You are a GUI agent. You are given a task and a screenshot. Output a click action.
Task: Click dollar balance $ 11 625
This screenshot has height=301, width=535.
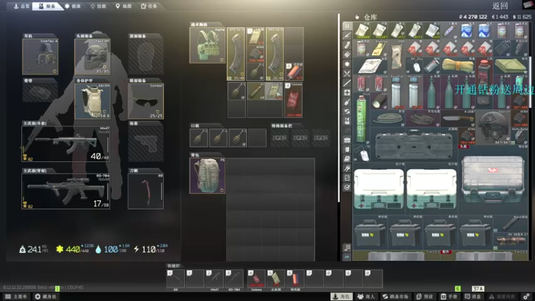click(x=522, y=17)
